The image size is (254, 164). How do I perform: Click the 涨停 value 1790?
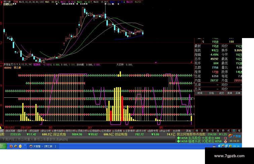(215, 72)
